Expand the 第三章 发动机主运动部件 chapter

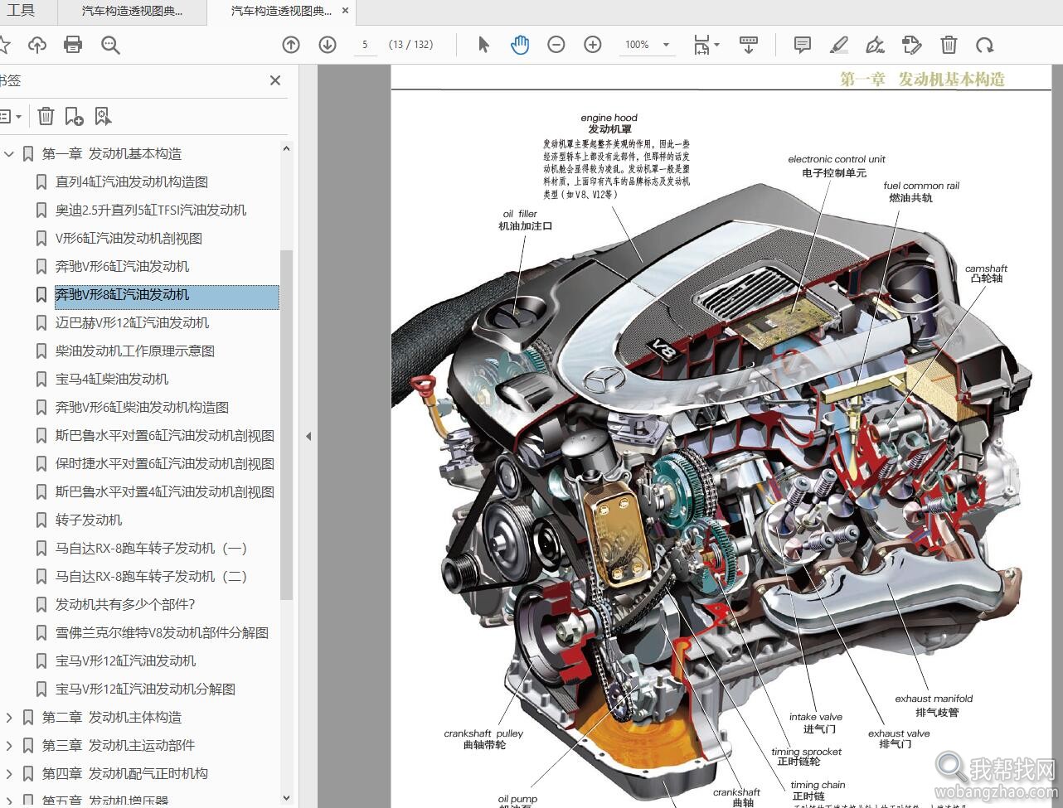click(x=9, y=745)
